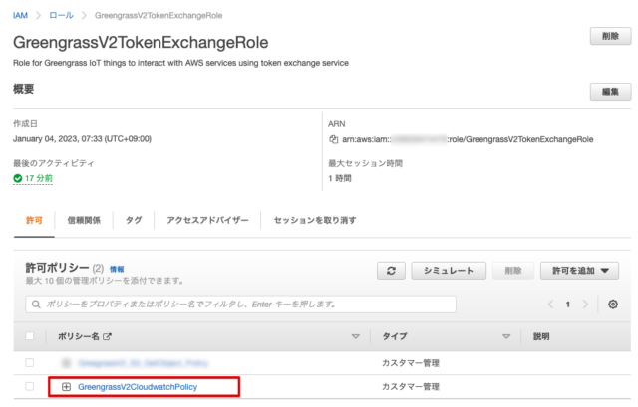Expand the GreengrassV2CloudwatchPolicy plus icon
The width and height of the screenshot is (638, 407).
pos(67,387)
